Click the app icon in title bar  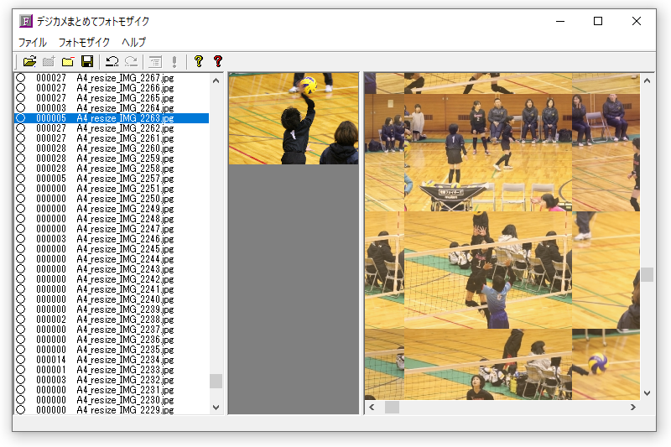[26, 21]
